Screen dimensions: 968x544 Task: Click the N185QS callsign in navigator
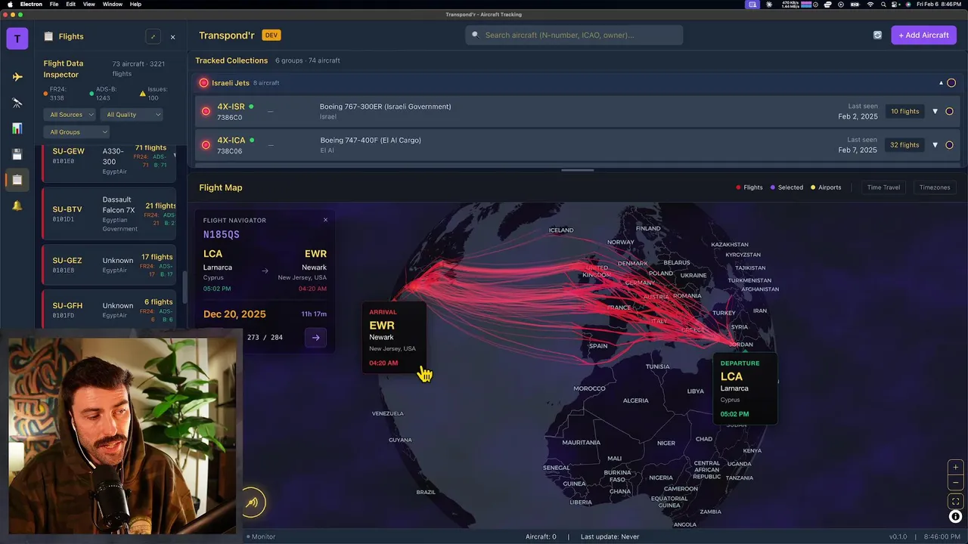coord(222,235)
